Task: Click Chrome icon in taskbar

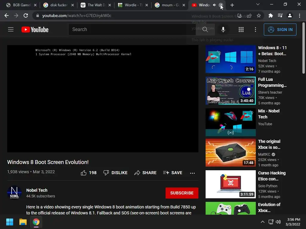Action: coord(36,222)
